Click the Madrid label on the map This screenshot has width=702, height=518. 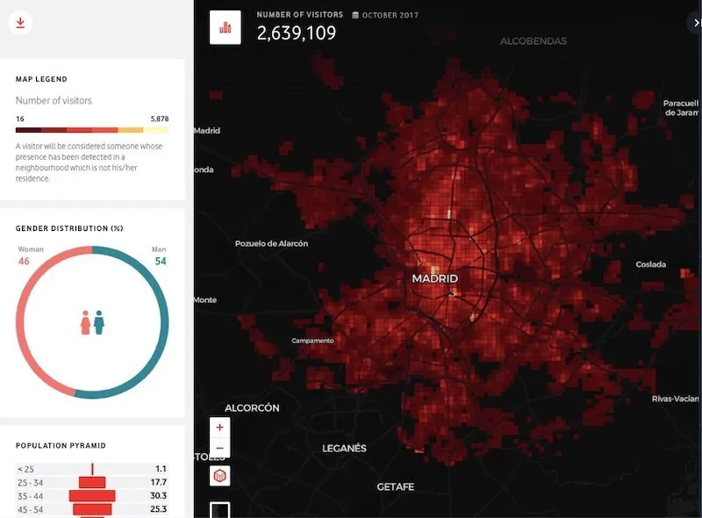[436, 278]
